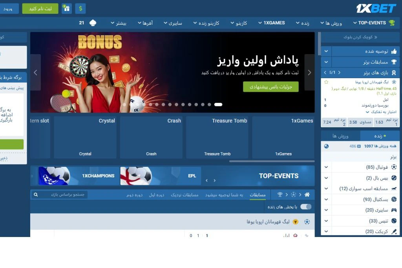
Task: Click the trophy icon beside مسابقات برتر
Action: point(394,62)
